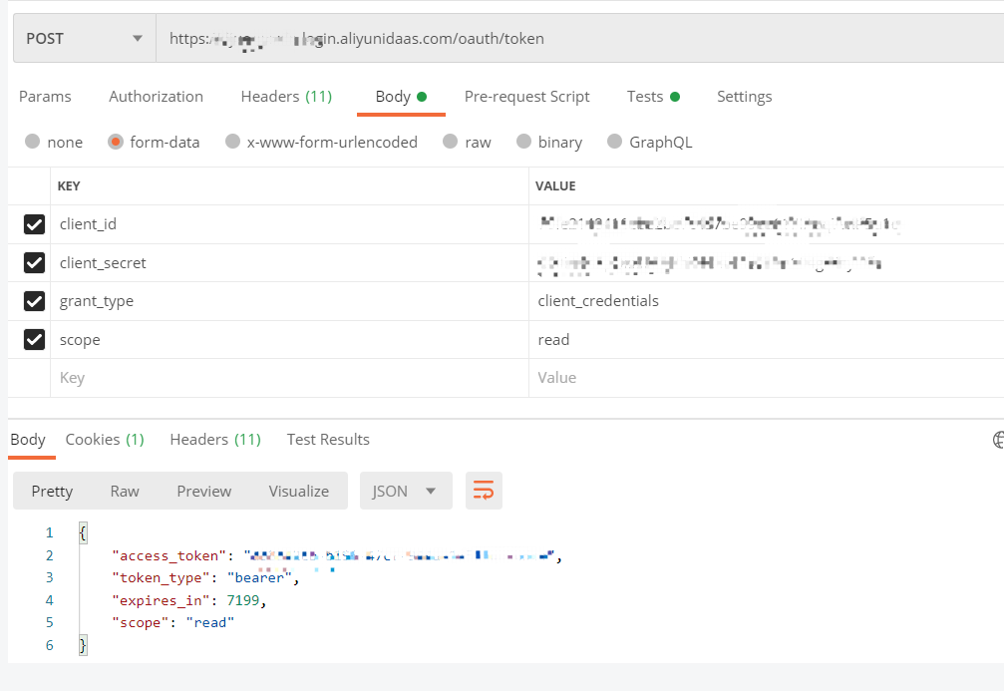Viewport: 1004px width, 691px height.
Task: Switch to the Test Results tab
Action: click(x=328, y=440)
